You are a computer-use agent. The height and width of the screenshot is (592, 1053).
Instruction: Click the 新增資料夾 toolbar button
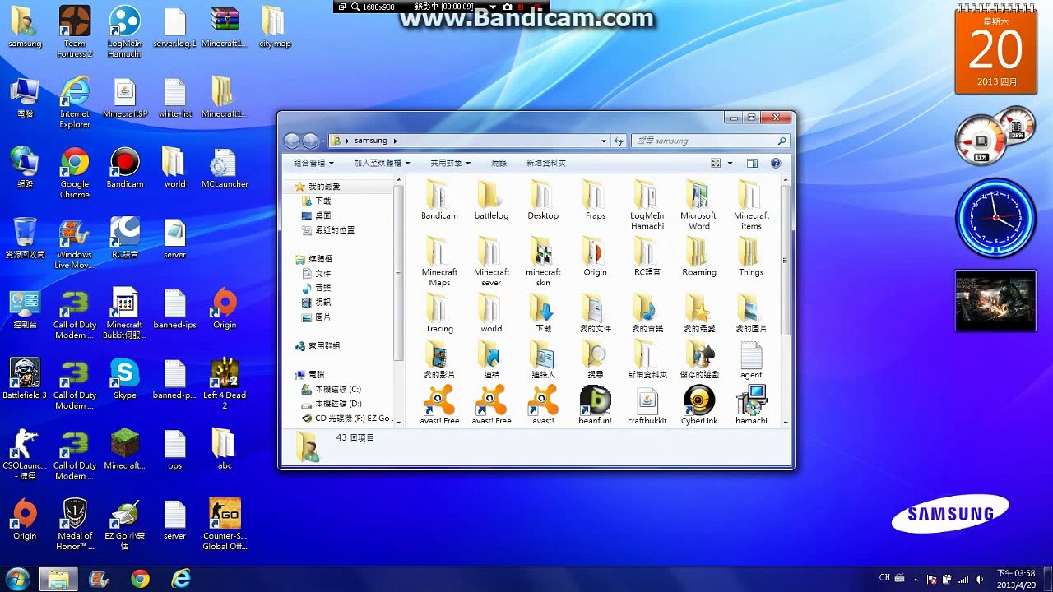tap(546, 164)
